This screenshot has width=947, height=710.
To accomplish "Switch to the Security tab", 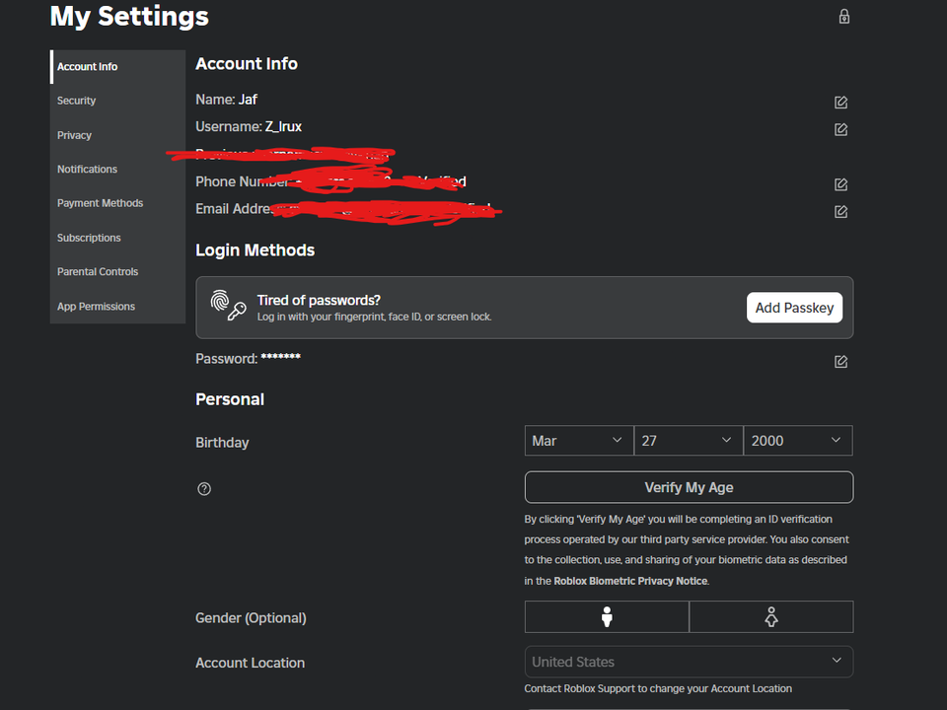I will click(x=76, y=100).
